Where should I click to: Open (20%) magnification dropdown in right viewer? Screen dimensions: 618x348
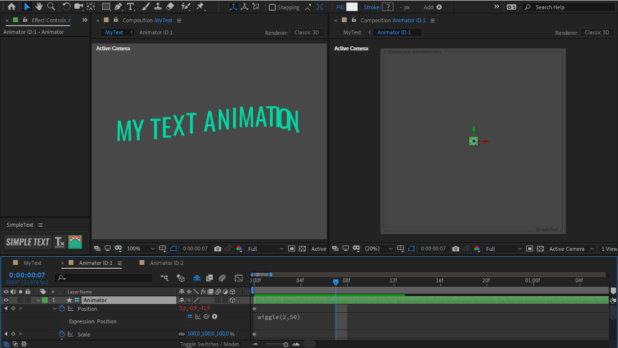tap(379, 248)
